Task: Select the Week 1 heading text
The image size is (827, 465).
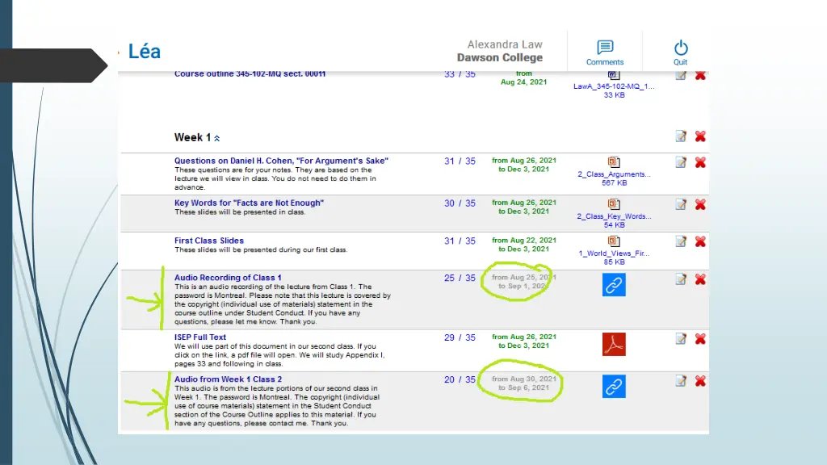Action: [192, 137]
